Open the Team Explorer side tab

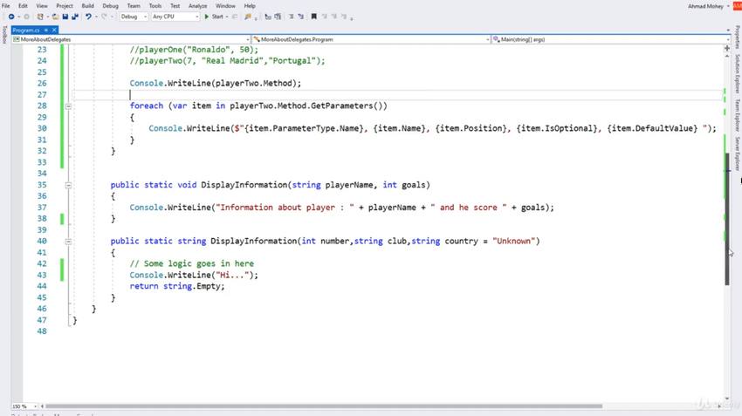point(738,115)
